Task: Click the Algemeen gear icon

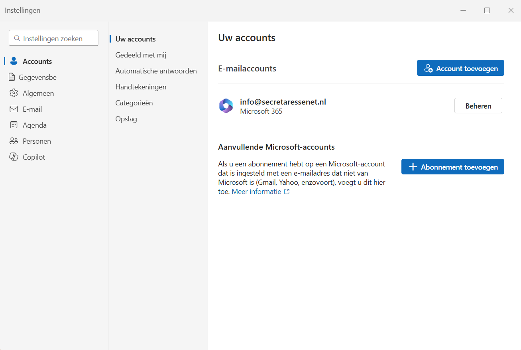Action: [14, 93]
